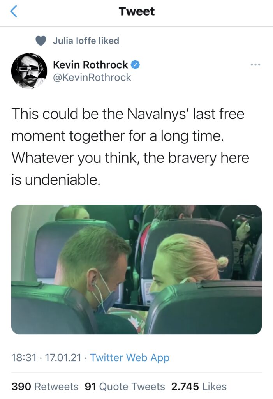This screenshot has height=399, width=273.
Task: Tap the back arrow icon
Action: (x=14, y=11)
